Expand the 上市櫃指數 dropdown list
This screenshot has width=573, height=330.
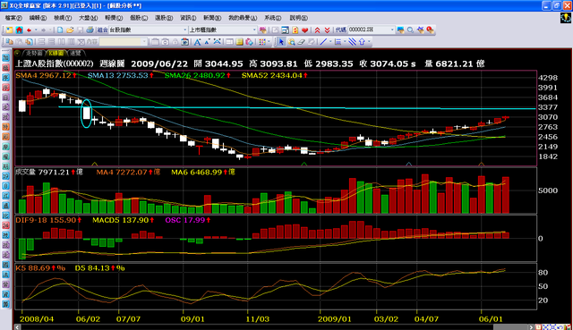254,30
